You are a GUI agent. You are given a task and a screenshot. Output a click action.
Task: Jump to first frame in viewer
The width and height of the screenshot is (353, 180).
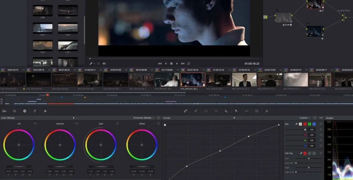[160, 64]
